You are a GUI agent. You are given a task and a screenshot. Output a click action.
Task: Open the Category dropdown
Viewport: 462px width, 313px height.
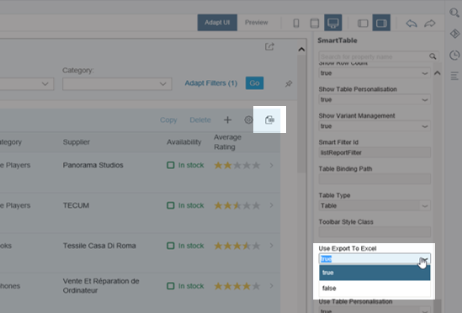click(x=117, y=84)
